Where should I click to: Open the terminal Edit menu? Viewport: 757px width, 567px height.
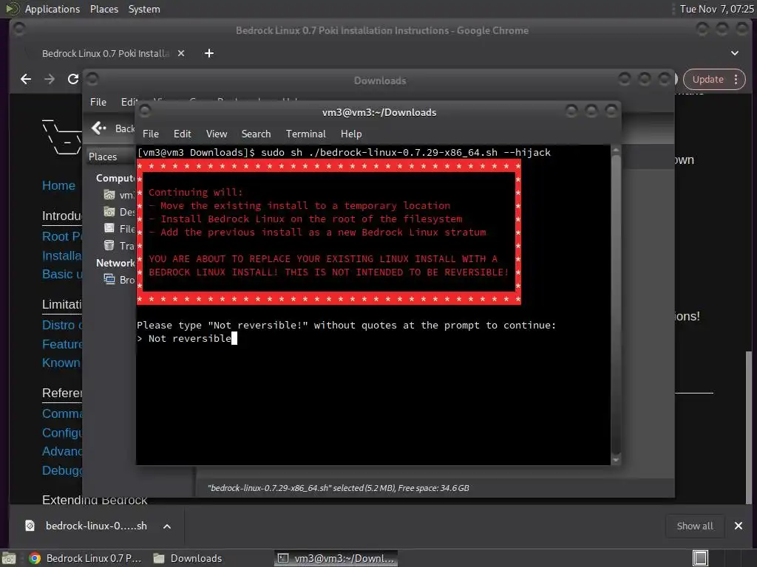click(x=182, y=134)
